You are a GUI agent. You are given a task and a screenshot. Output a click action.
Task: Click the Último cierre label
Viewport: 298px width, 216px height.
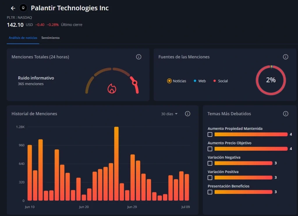click(72, 25)
